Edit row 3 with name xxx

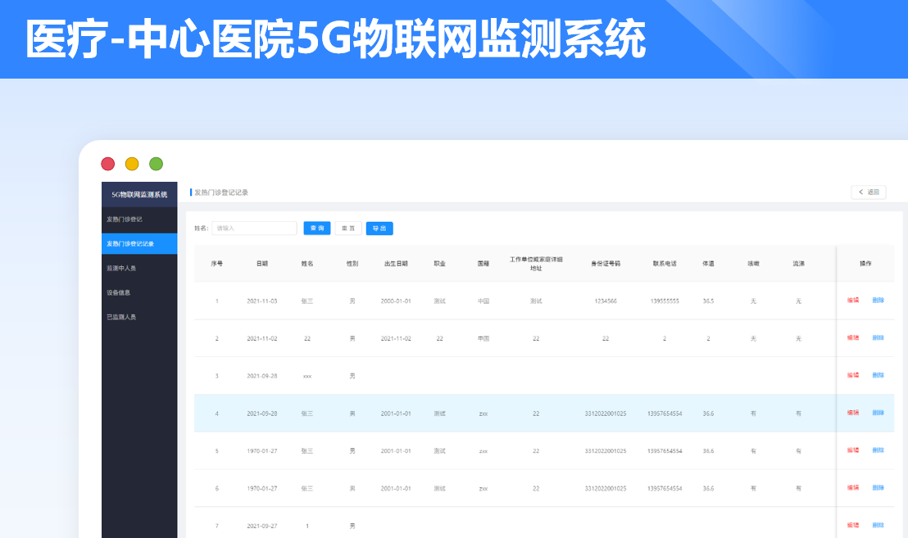pos(853,375)
